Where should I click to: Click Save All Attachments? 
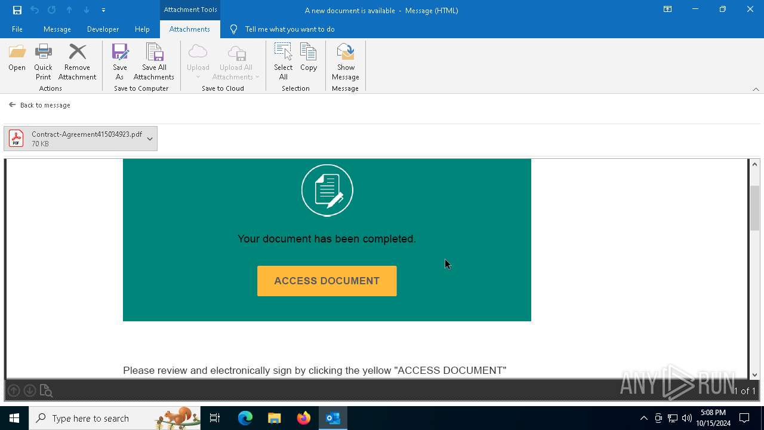pyautogui.click(x=153, y=62)
